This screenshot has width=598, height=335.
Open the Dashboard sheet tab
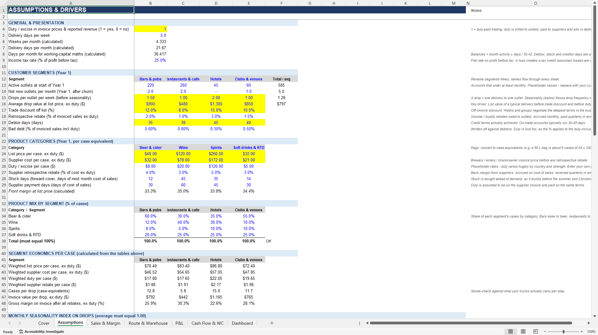242,323
